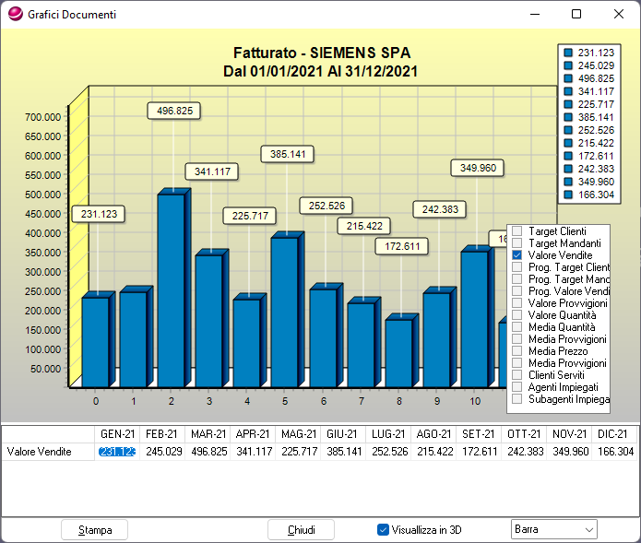The image size is (641, 543).
Task: Enable the Valore Quantità checkbox
Action: tap(517, 315)
